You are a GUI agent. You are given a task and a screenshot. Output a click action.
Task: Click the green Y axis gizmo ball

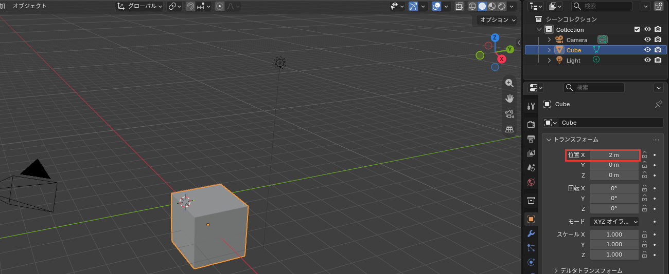coord(510,49)
